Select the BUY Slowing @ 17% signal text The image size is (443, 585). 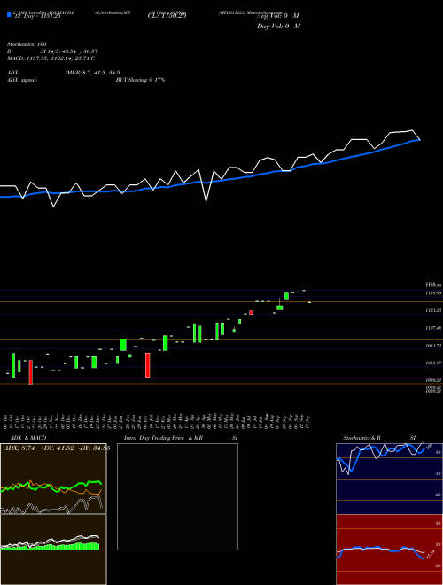(x=140, y=80)
